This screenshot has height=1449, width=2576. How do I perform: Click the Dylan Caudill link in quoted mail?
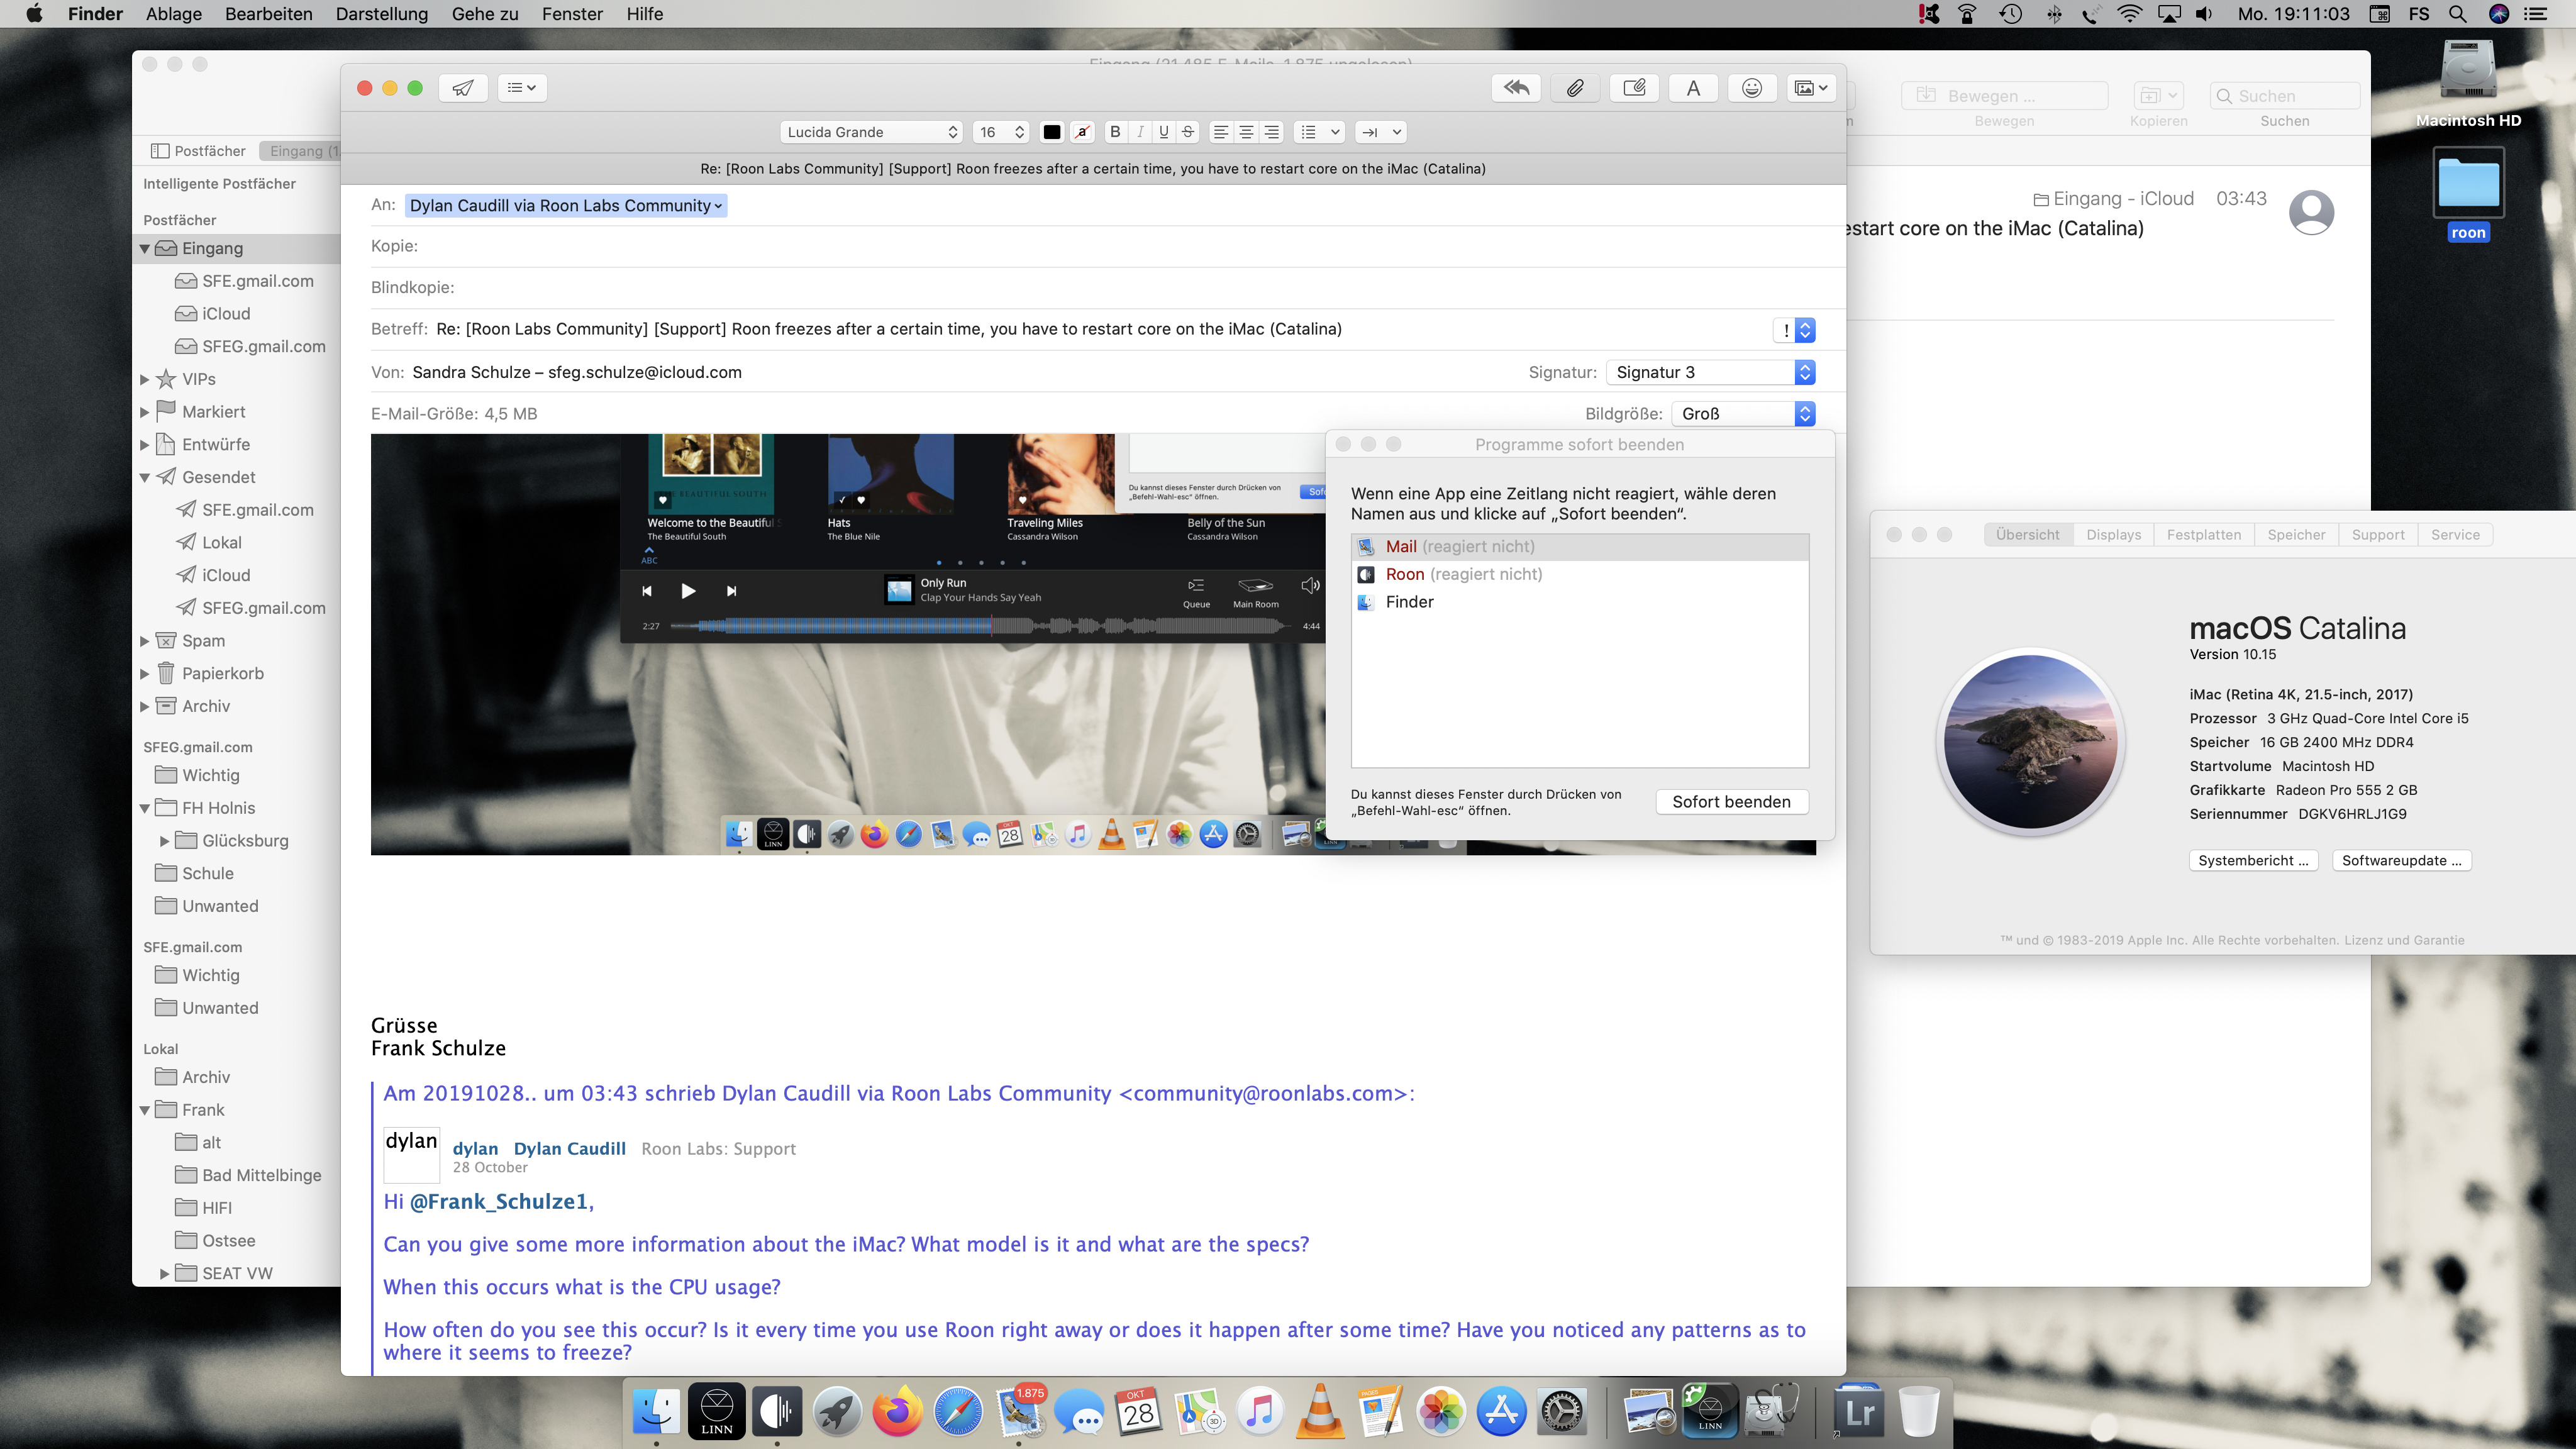pyautogui.click(x=570, y=1149)
